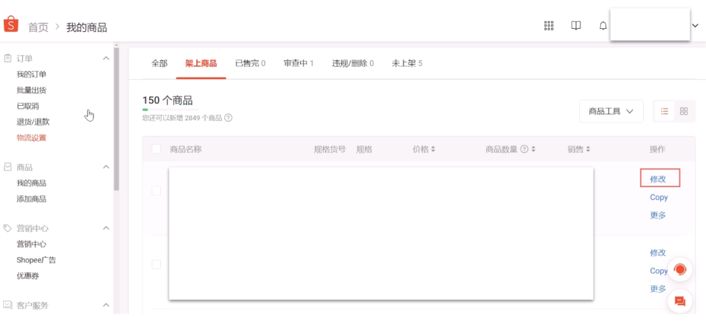Go to 首页 in the breadcrumb
Screen dimensions: 706x324
click(x=39, y=27)
